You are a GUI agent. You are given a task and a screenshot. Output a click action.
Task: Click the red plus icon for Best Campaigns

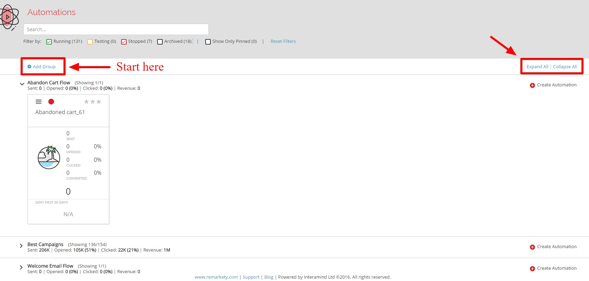pos(532,247)
